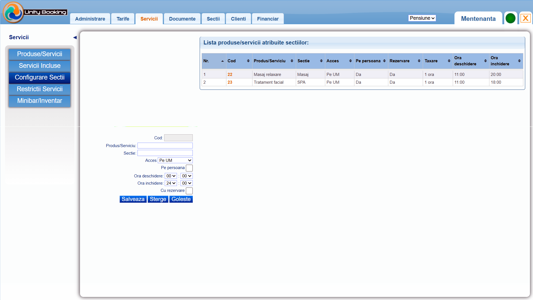Image resolution: width=533 pixels, height=300 pixels.
Task: Sort table by Nr. column arrow
Action: pos(222,61)
